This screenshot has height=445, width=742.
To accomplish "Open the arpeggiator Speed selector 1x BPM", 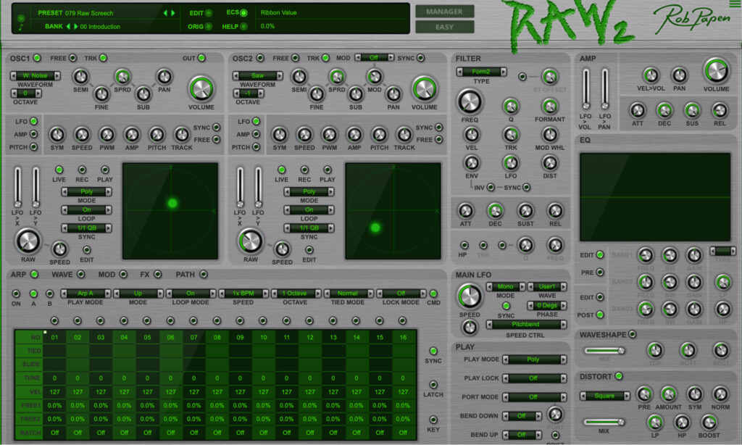I will pos(243,294).
